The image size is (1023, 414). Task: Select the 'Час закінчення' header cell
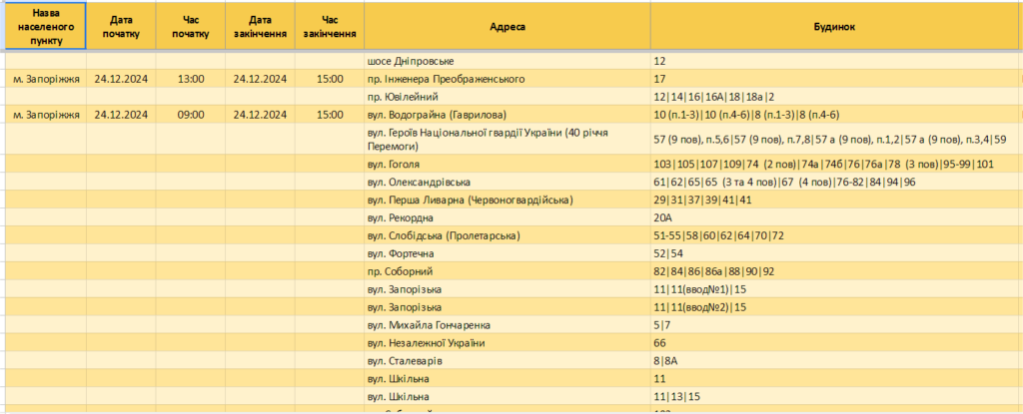(330, 26)
